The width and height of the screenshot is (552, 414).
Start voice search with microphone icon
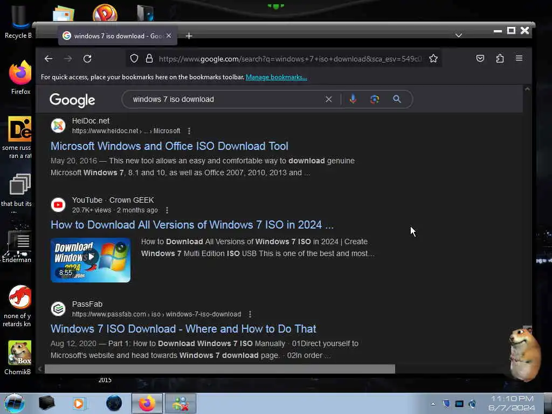point(353,99)
